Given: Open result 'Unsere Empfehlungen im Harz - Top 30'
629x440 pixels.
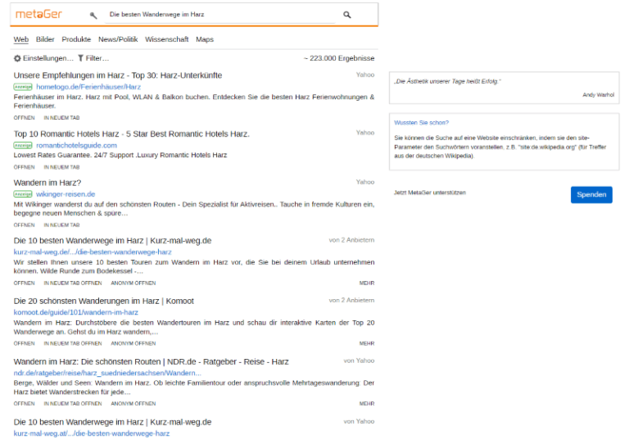Looking at the screenshot, I should click(x=118, y=75).
